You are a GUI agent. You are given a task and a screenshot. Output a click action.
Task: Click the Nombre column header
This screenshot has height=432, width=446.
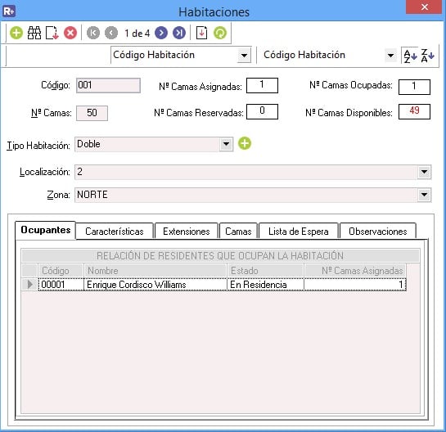click(155, 271)
